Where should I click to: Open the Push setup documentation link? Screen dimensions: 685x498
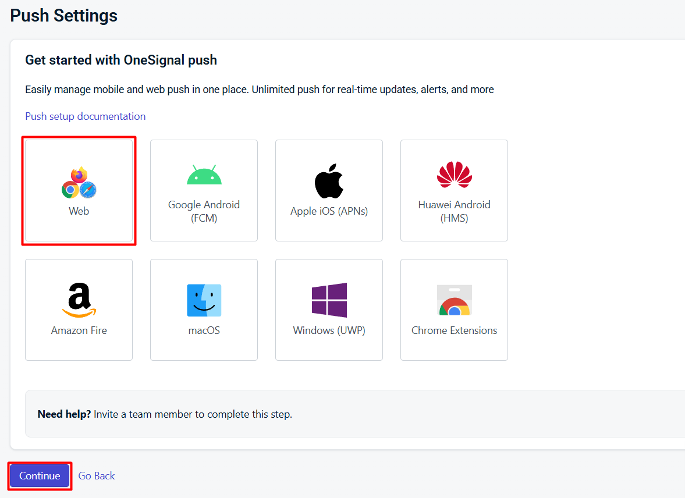(85, 116)
